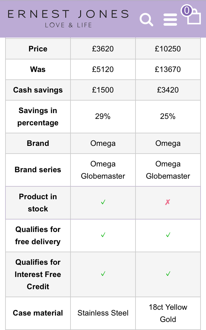Screen dimensions: 206x330
Task: Click the green in-stock tick for first watch
Action: [103, 202]
